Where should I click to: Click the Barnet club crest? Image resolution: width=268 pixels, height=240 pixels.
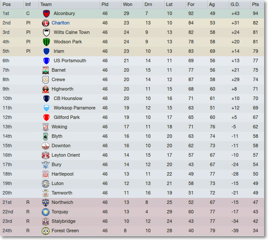46,70
